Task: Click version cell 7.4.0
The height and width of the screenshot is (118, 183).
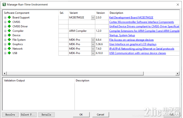Action: click(102, 49)
